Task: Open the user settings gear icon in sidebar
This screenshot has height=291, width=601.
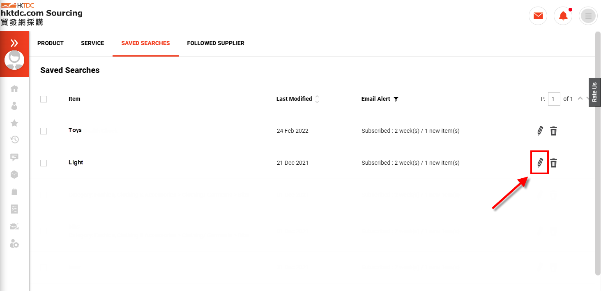Action: [14, 243]
